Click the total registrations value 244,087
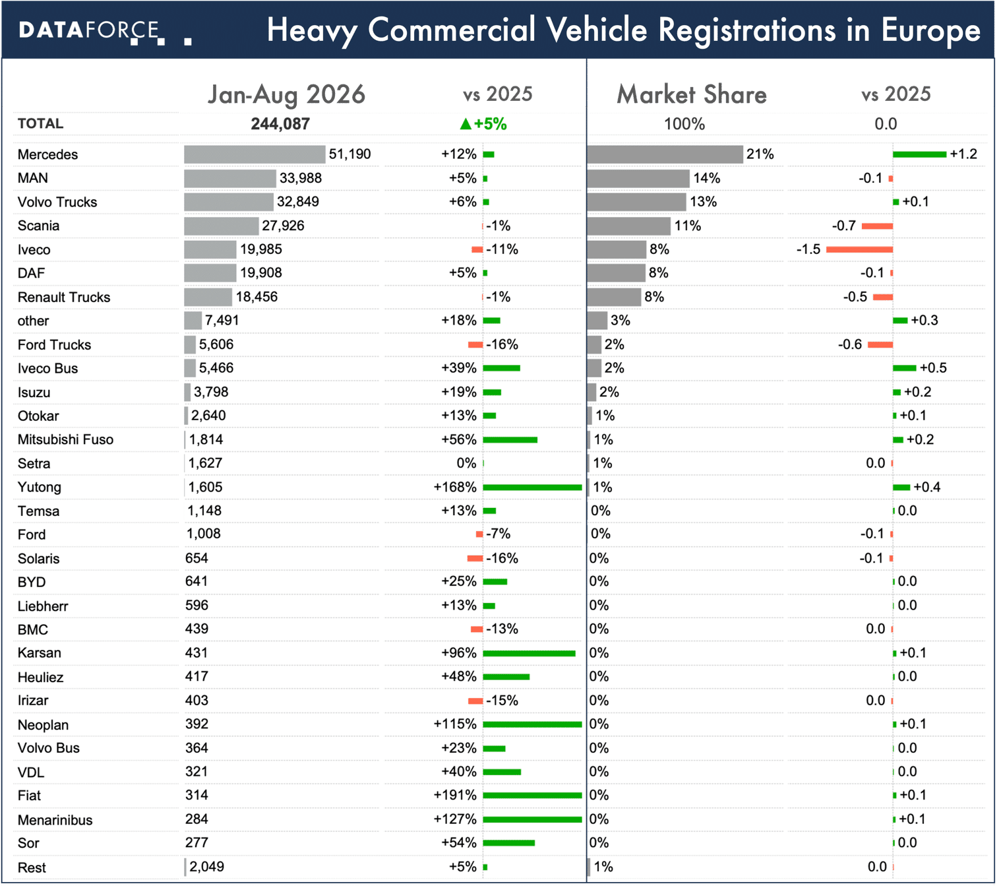 point(280,124)
